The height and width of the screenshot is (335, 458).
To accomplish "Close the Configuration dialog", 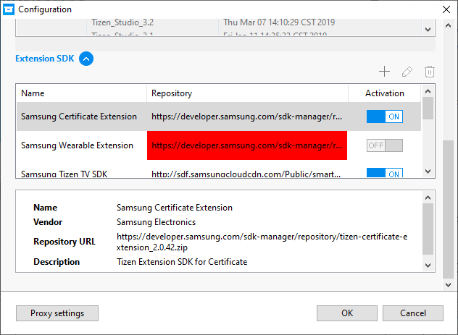I will 444,9.
